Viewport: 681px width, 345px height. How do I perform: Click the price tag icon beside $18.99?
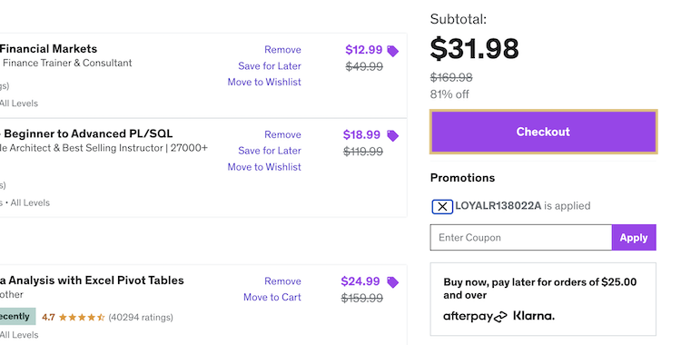click(x=392, y=135)
